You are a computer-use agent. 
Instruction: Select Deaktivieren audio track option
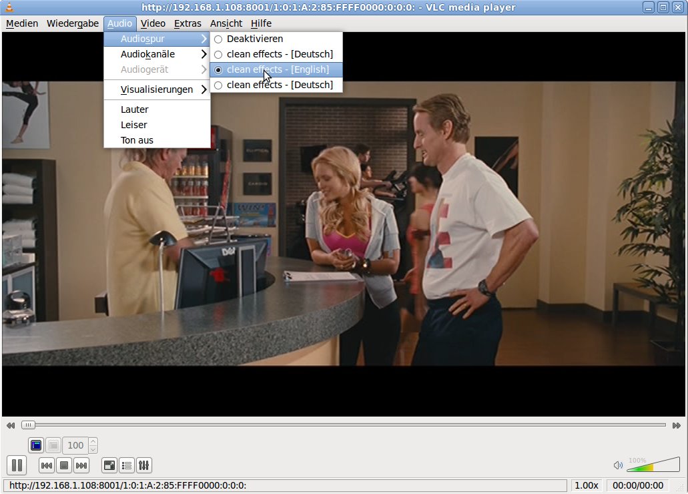tap(276, 39)
